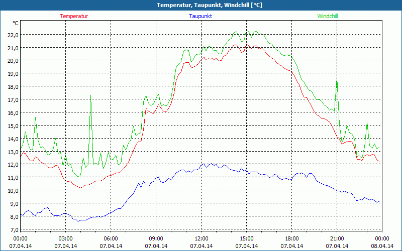Image resolution: width=402 pixels, height=251 pixels.
Task: Click the y-axis value "10,0"
Action: click(13, 191)
